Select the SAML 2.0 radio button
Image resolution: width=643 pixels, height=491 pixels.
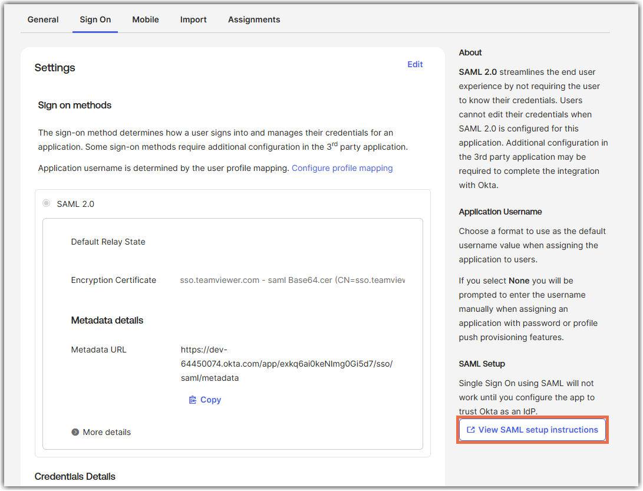tap(47, 203)
